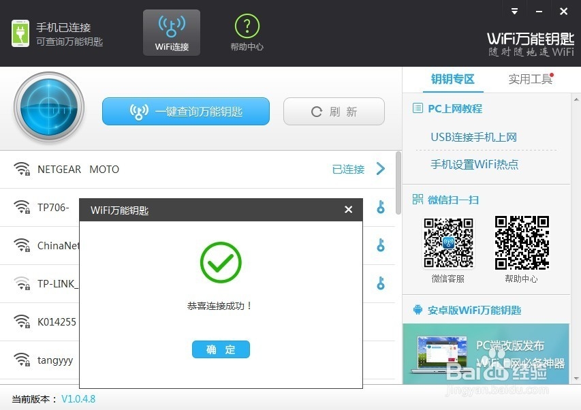This screenshot has height=410, width=581.
Task: Click the 微信扫一扫 QR icon
Action: pos(418,200)
